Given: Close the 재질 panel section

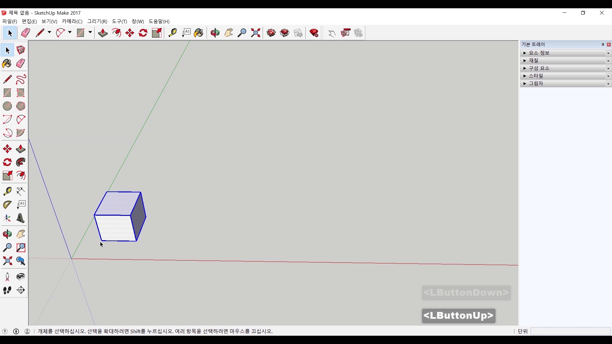Looking at the screenshot, I should pos(608,61).
